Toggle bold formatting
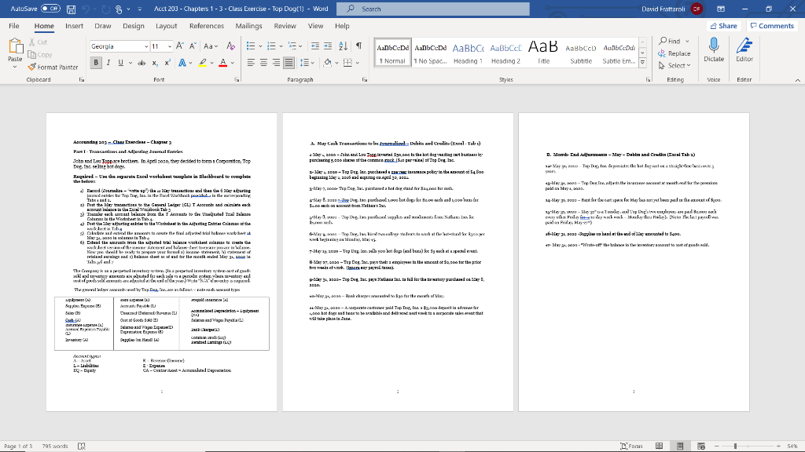Image resolution: width=805 pixels, height=452 pixels. pyautogui.click(x=97, y=63)
